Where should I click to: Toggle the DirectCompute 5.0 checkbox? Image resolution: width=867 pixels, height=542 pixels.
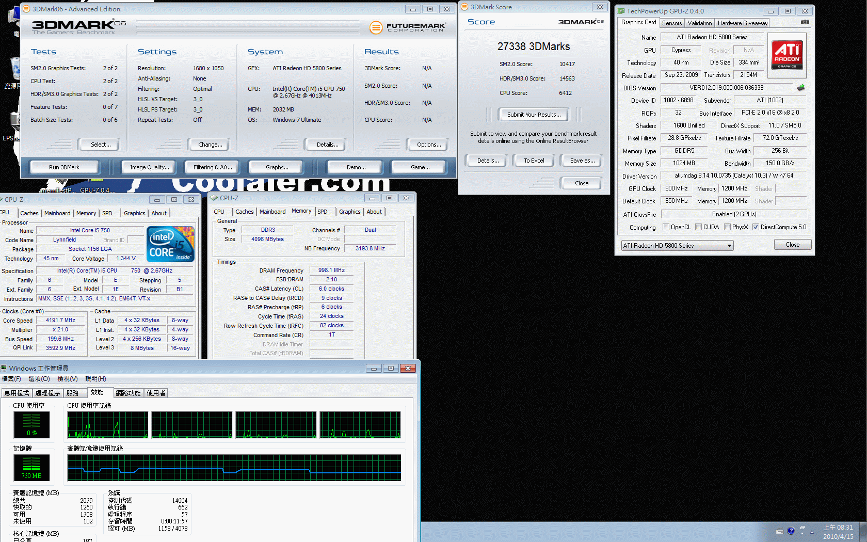pyautogui.click(x=756, y=227)
